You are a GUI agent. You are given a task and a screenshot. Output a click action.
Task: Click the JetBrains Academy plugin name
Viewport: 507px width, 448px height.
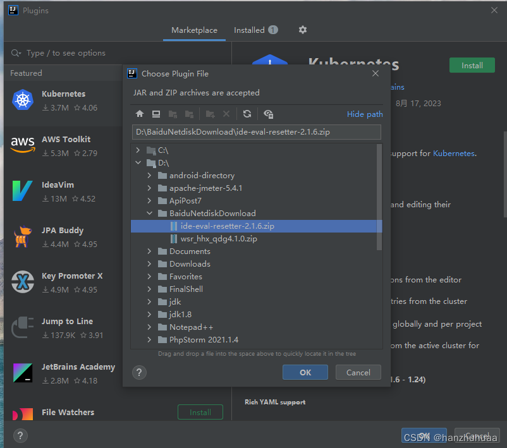(78, 367)
